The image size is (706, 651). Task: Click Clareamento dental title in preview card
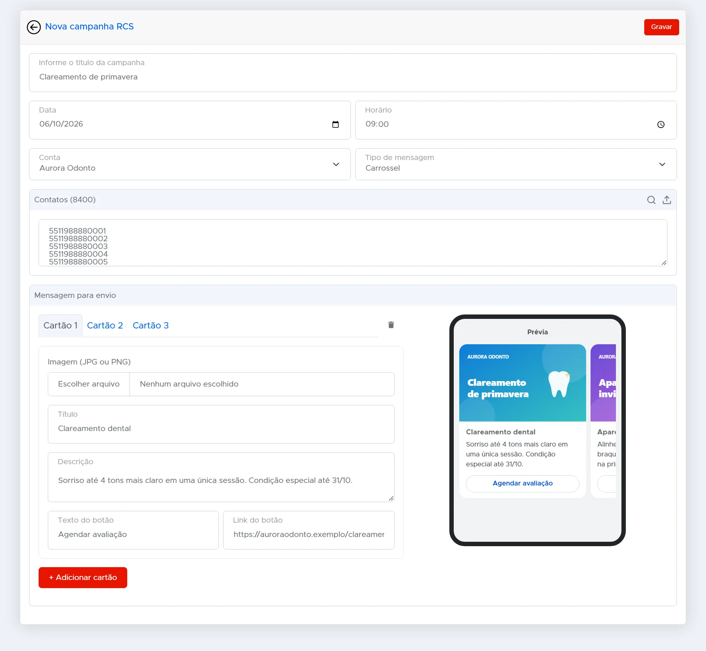coord(500,432)
